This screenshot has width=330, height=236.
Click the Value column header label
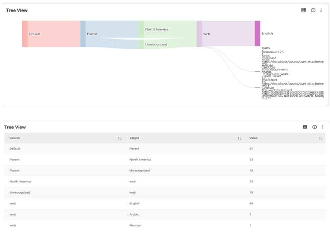click(254, 138)
